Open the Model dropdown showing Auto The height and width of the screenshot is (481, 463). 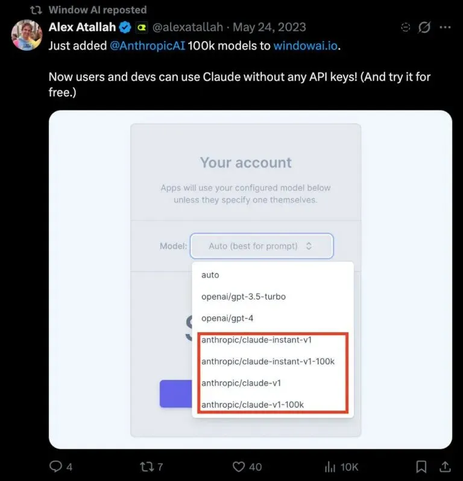coord(262,246)
